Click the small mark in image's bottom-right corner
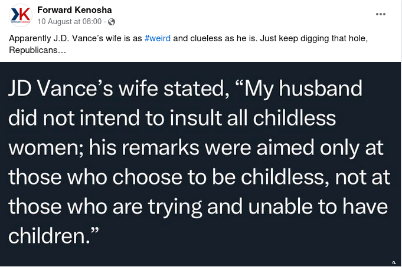This screenshot has height=267, width=402. [x=394, y=261]
